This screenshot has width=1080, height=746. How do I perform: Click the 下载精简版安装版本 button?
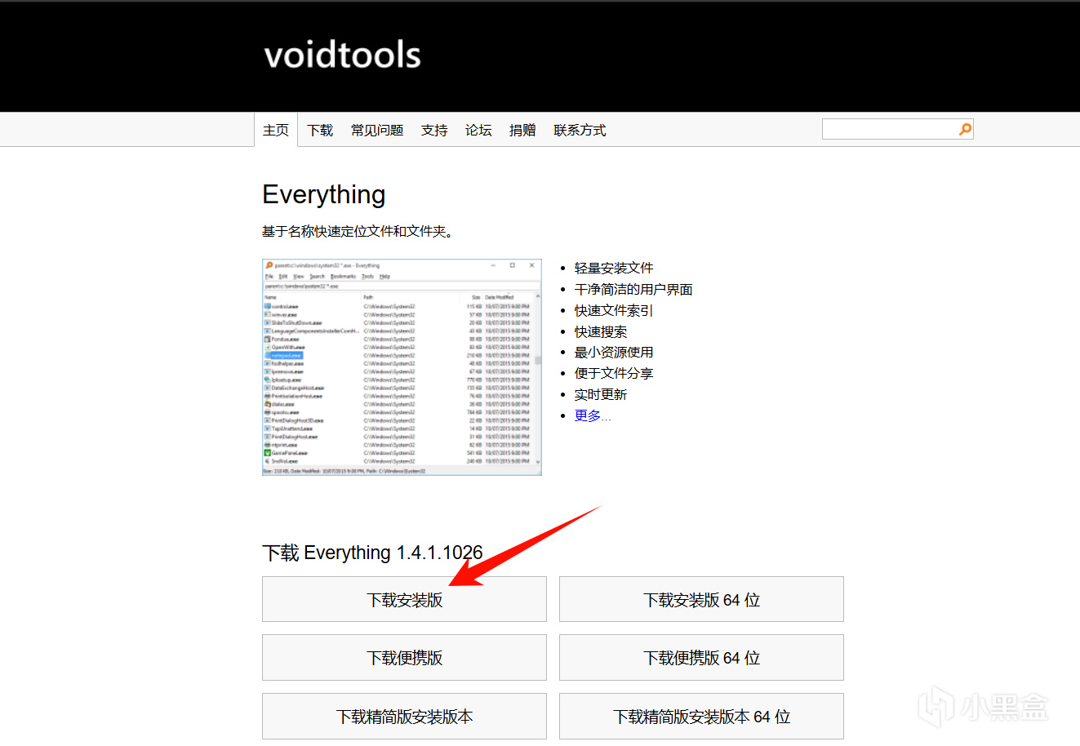404,717
